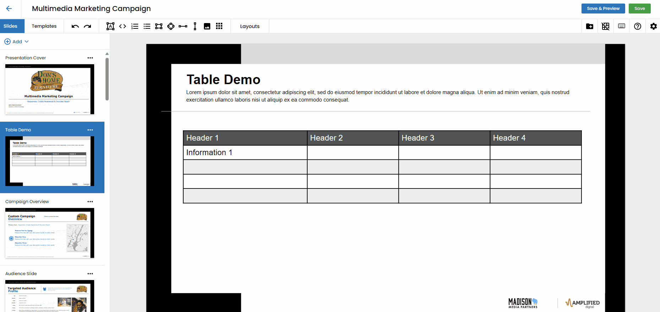Toggle the grid overlay off icon

coord(606,26)
